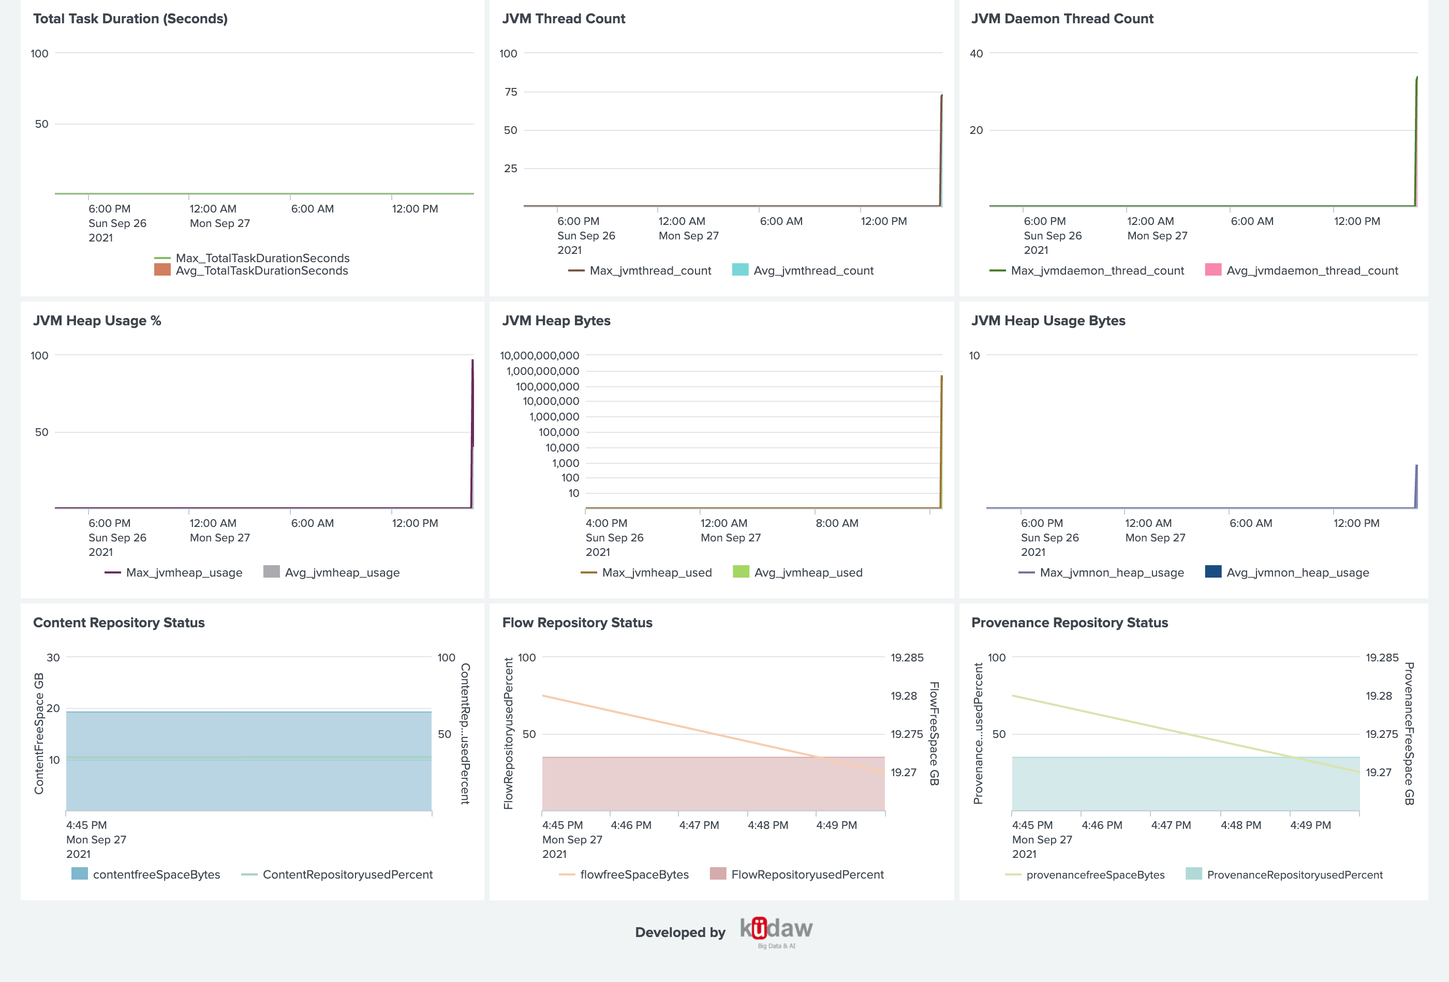Image resolution: width=1449 pixels, height=982 pixels.
Task: Click the JVM Thread Count panel title
Action: [564, 19]
